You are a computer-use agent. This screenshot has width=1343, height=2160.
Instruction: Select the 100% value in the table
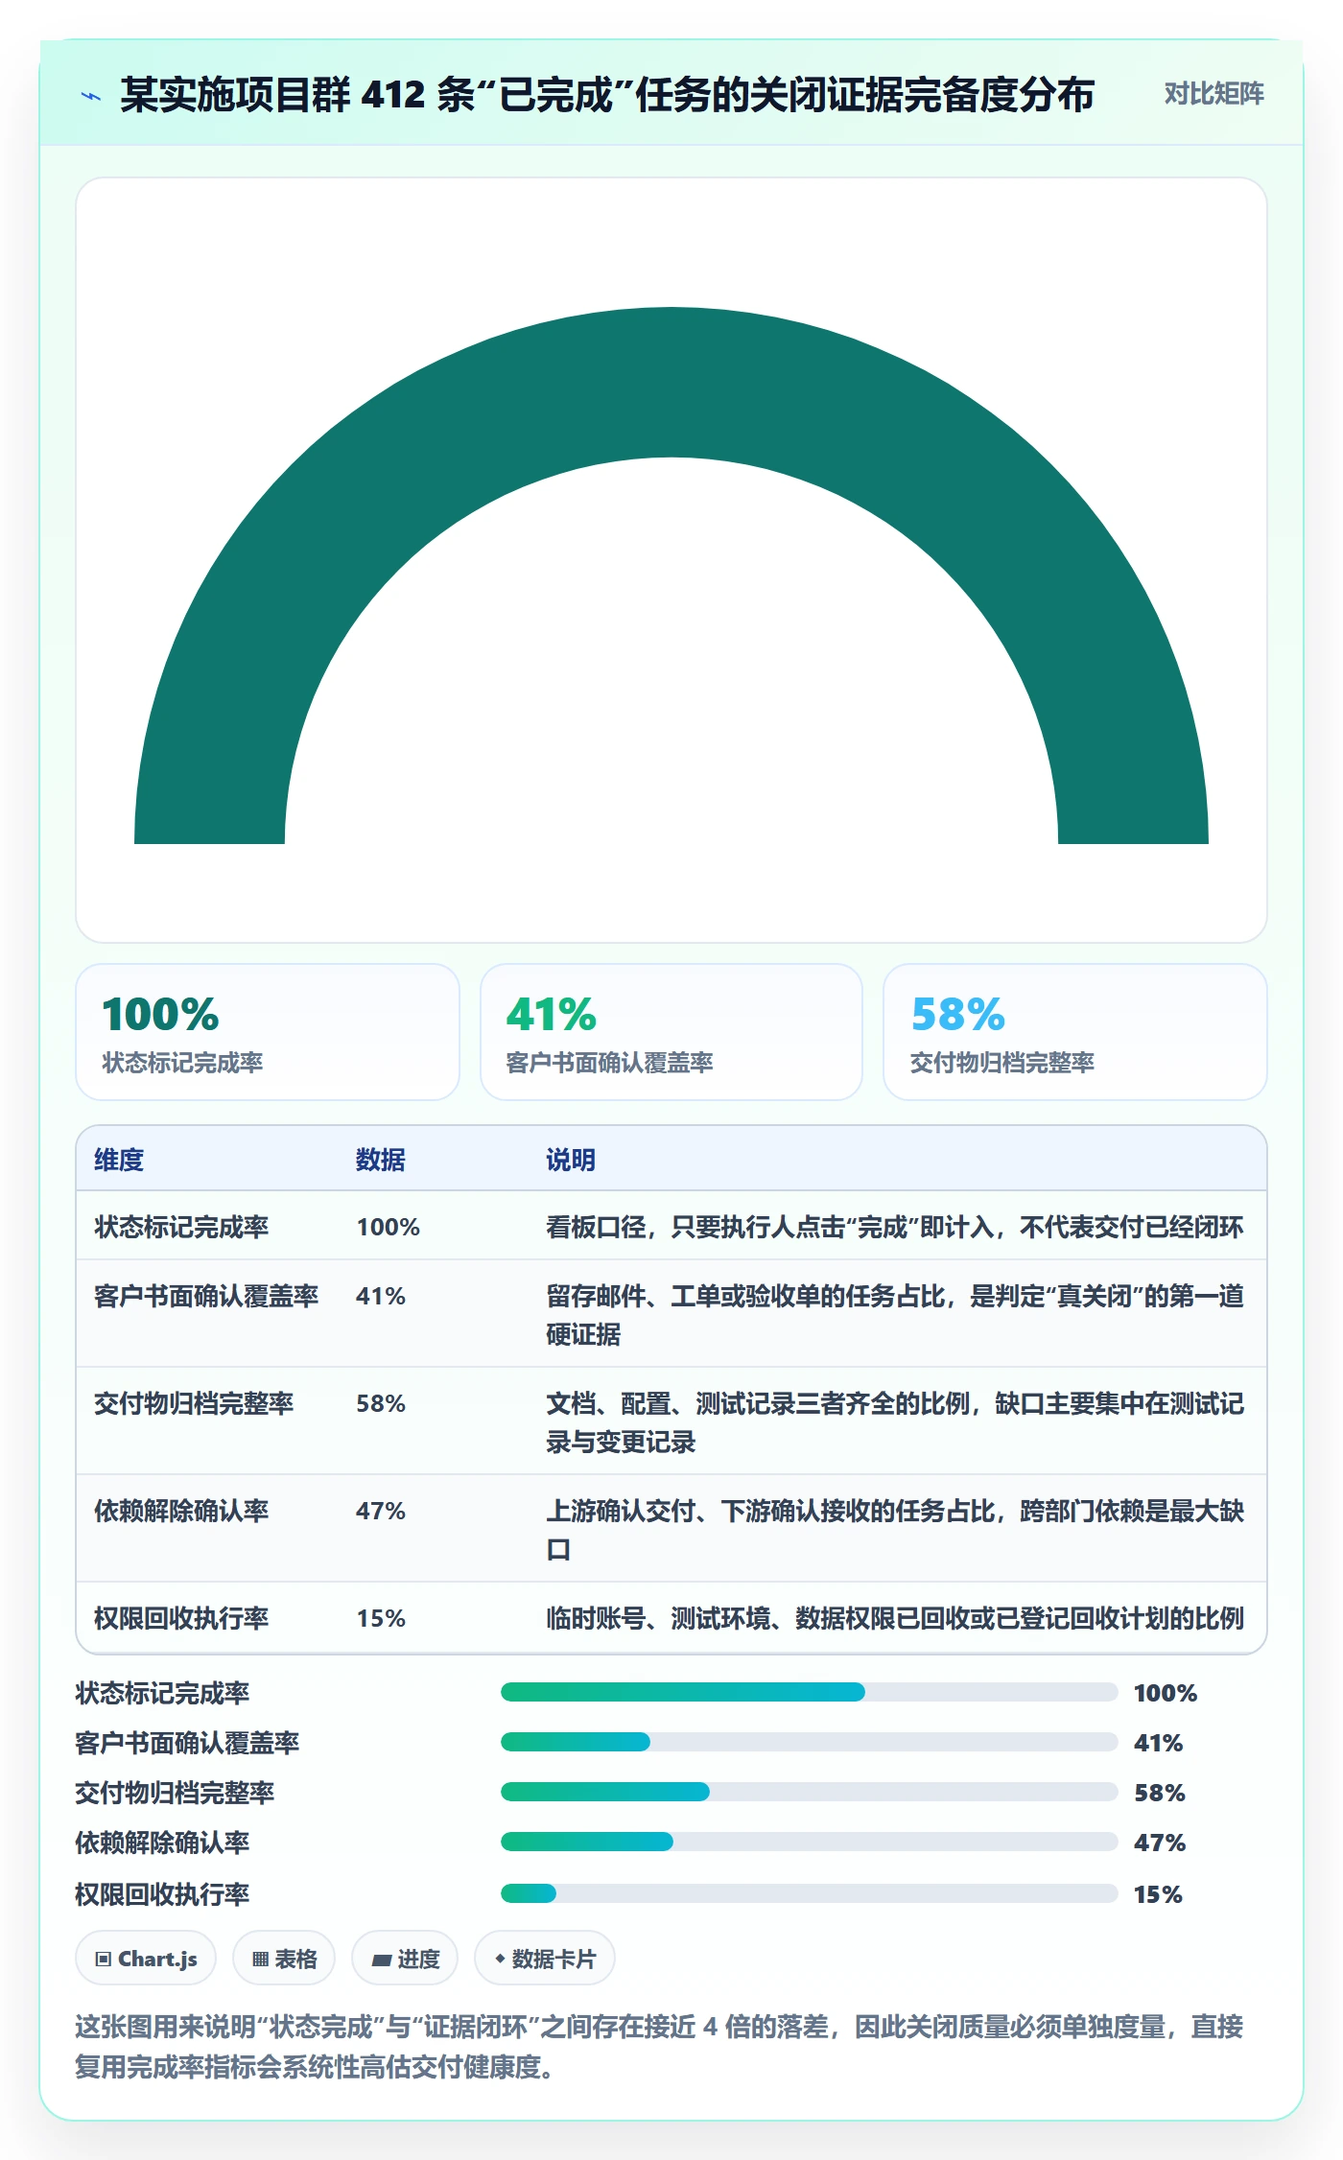point(389,1227)
